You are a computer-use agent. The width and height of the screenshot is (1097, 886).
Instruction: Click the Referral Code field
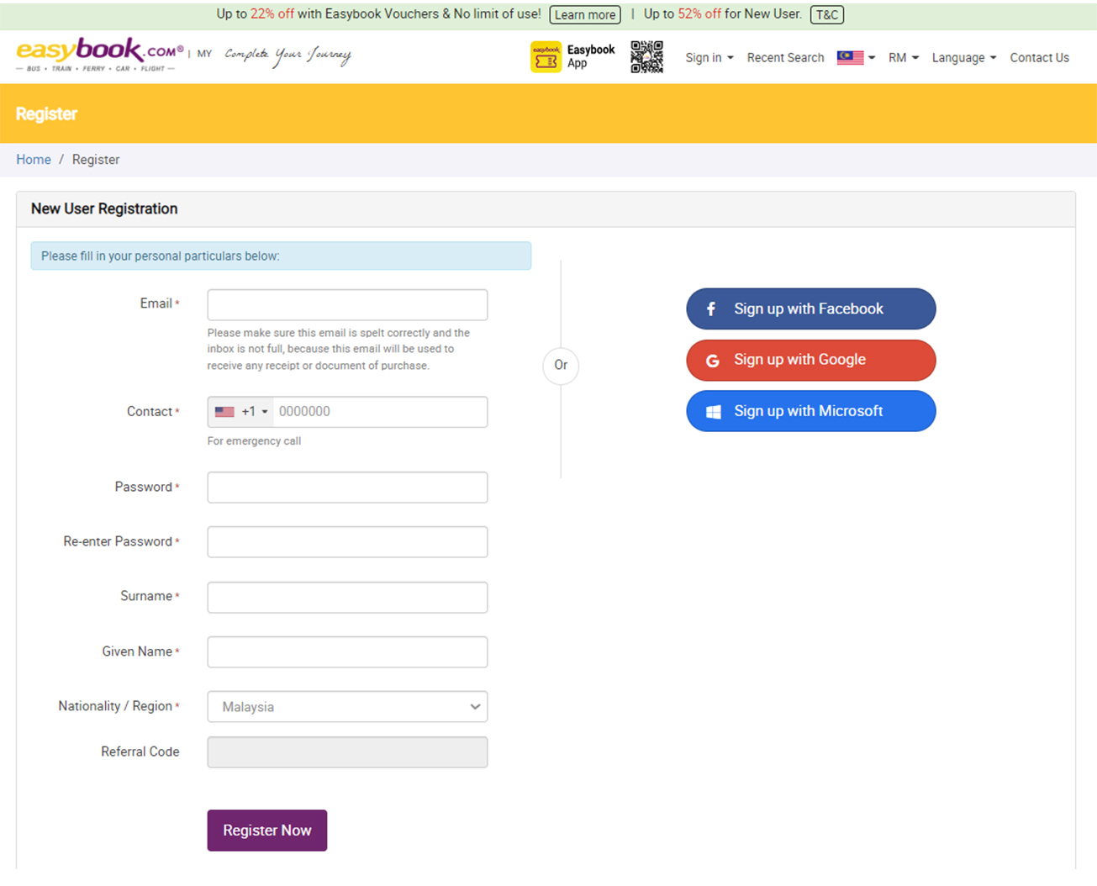click(347, 752)
